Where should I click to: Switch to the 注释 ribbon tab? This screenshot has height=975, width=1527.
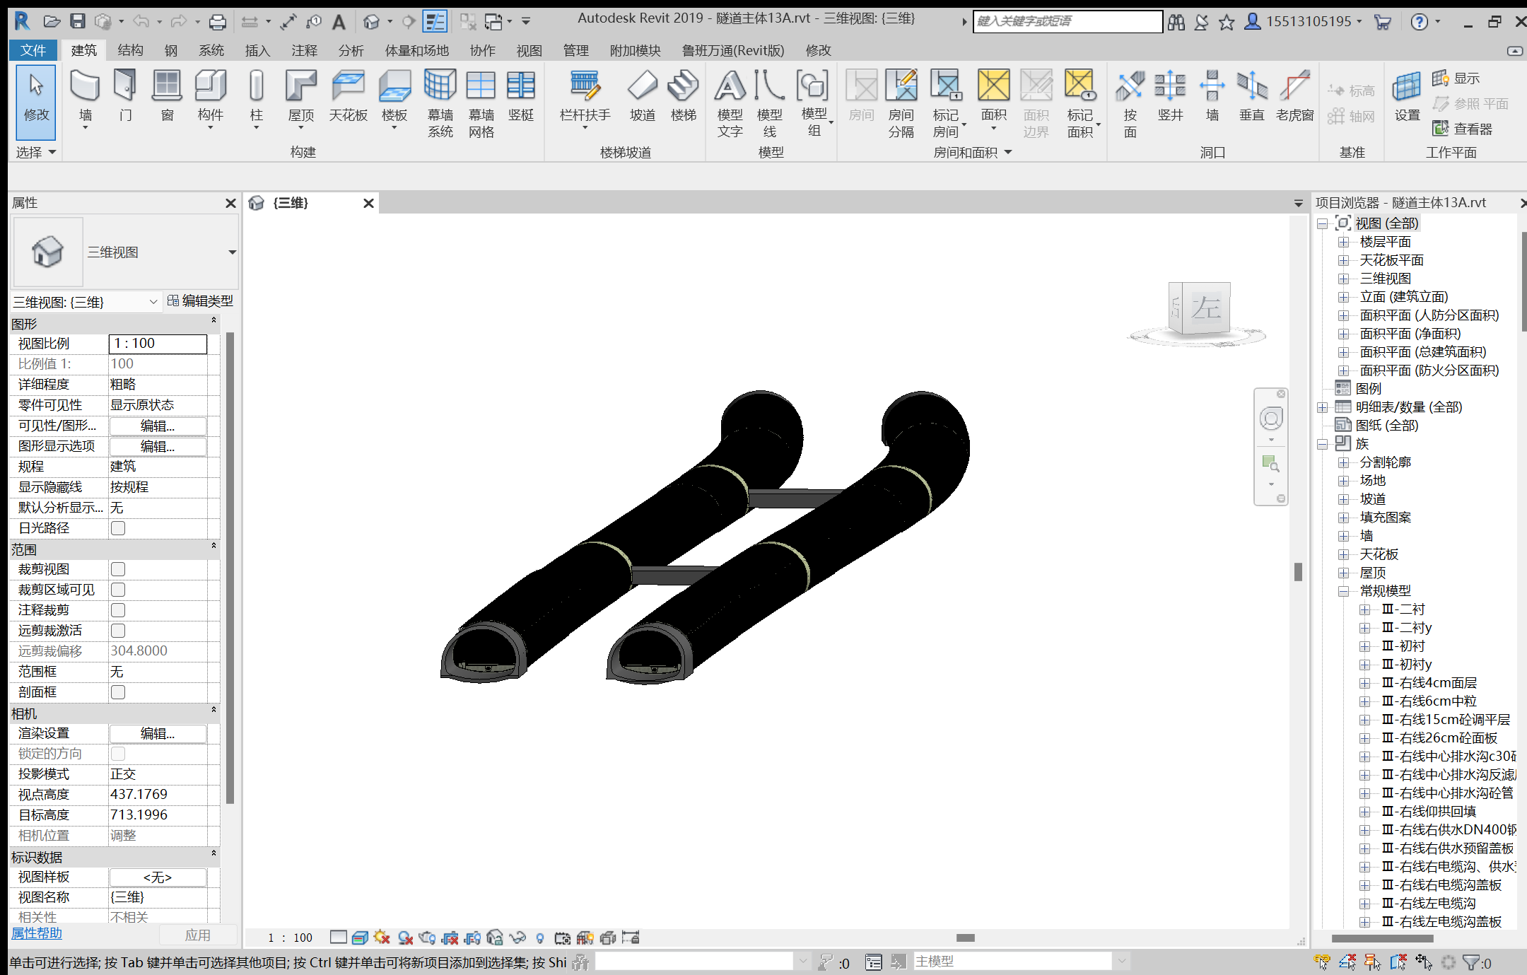[x=304, y=50]
